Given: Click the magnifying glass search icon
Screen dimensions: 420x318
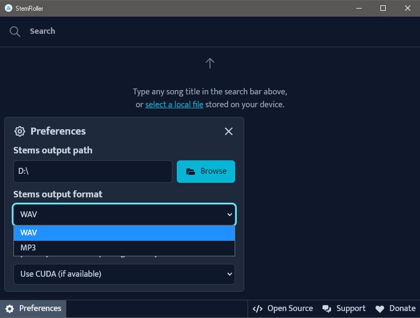Looking at the screenshot, I should tap(15, 31).
